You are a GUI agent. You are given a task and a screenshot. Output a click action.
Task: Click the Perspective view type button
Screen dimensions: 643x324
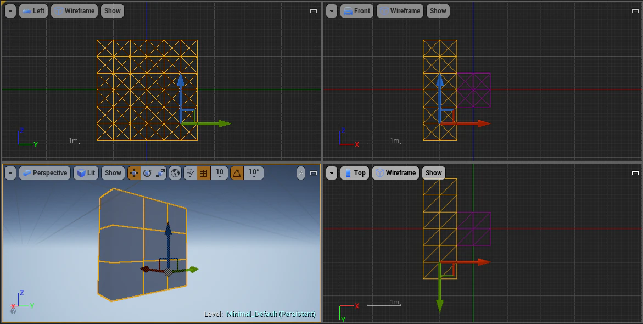[44, 172]
